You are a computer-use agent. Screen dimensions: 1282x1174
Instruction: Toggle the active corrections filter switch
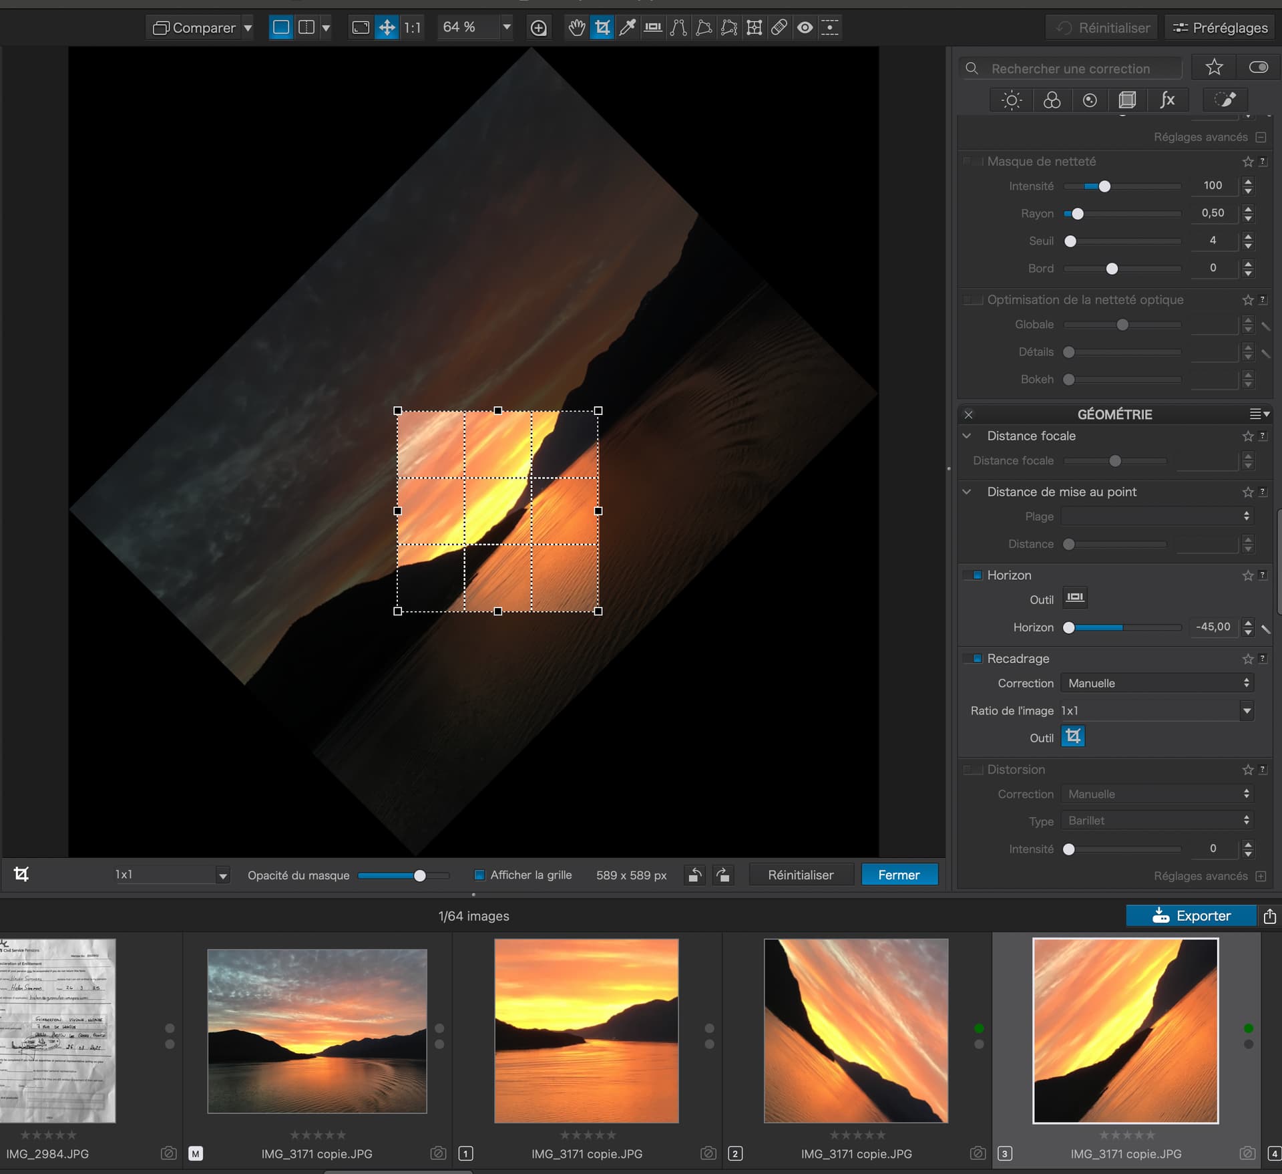pyautogui.click(x=1258, y=67)
